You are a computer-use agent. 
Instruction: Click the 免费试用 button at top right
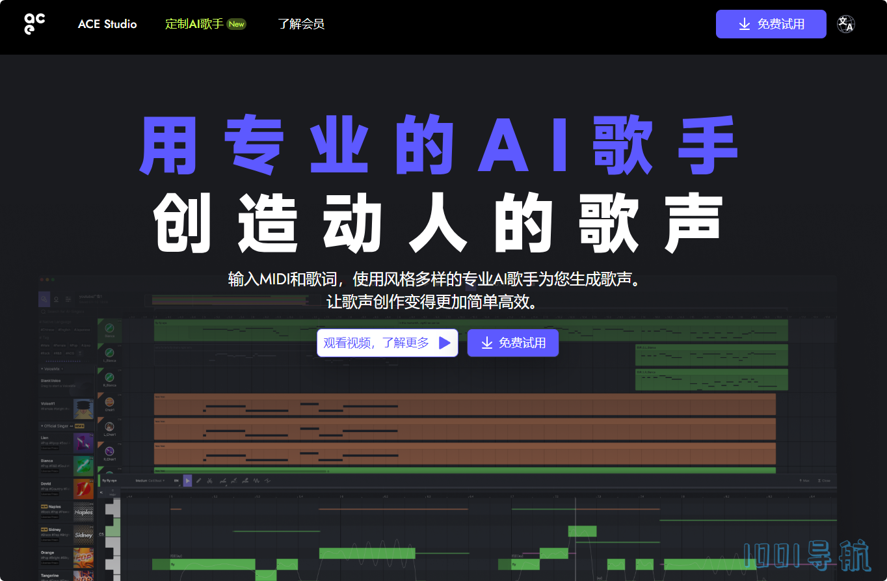point(771,23)
